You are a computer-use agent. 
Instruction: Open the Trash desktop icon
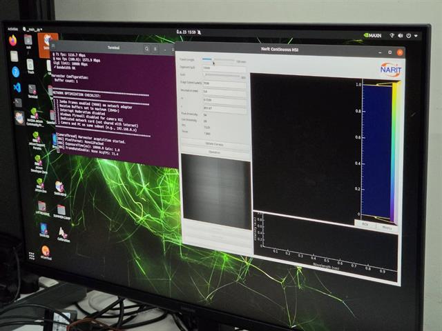click(x=30, y=66)
